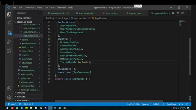Open the Edit menu

pyautogui.click(x=21, y=7)
